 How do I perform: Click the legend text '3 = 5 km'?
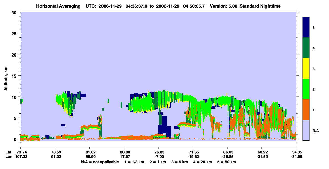(179, 162)
